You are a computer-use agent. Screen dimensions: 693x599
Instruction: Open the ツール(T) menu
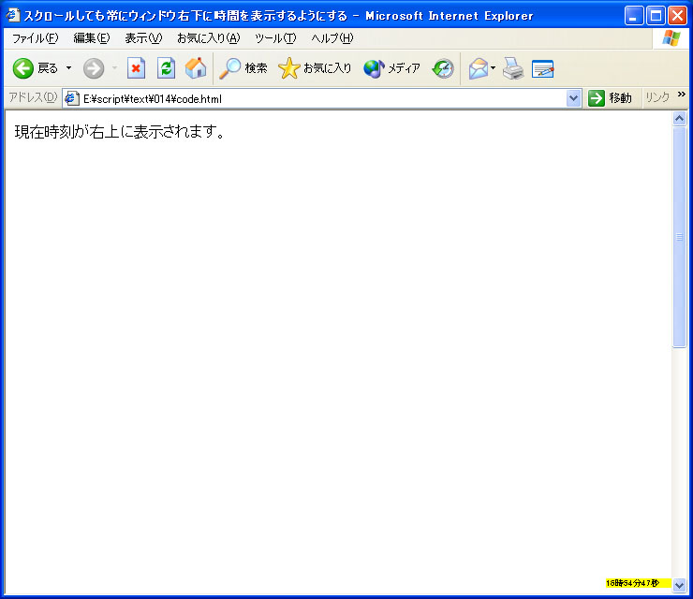point(275,38)
